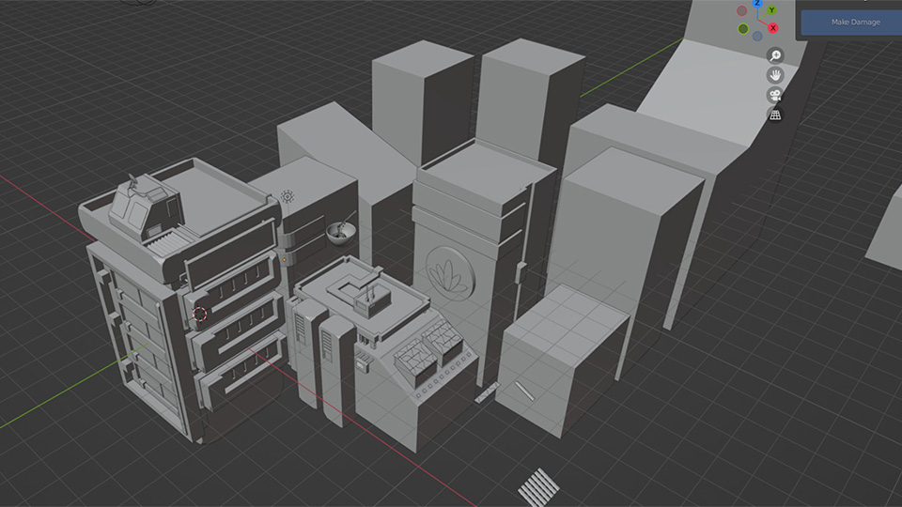Image resolution: width=902 pixels, height=507 pixels.
Task: Toggle the camera view icon
Action: 775,95
